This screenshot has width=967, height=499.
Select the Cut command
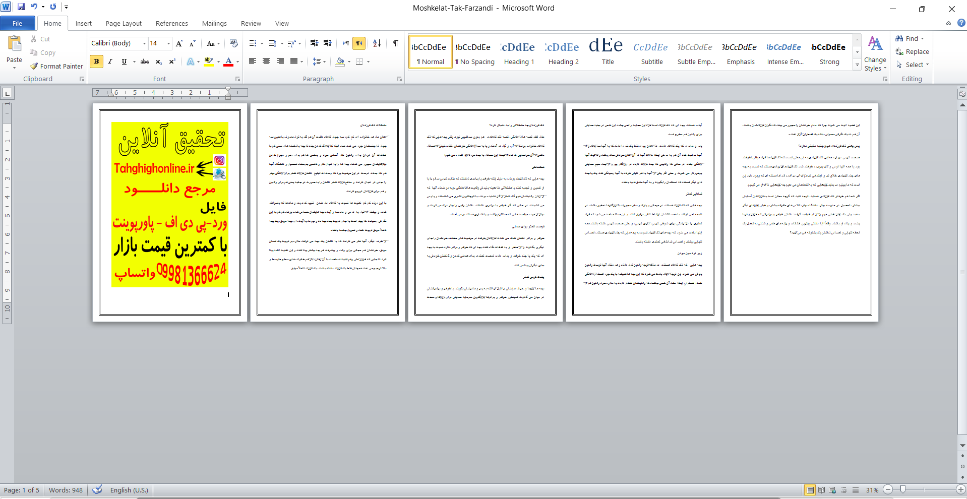point(40,39)
